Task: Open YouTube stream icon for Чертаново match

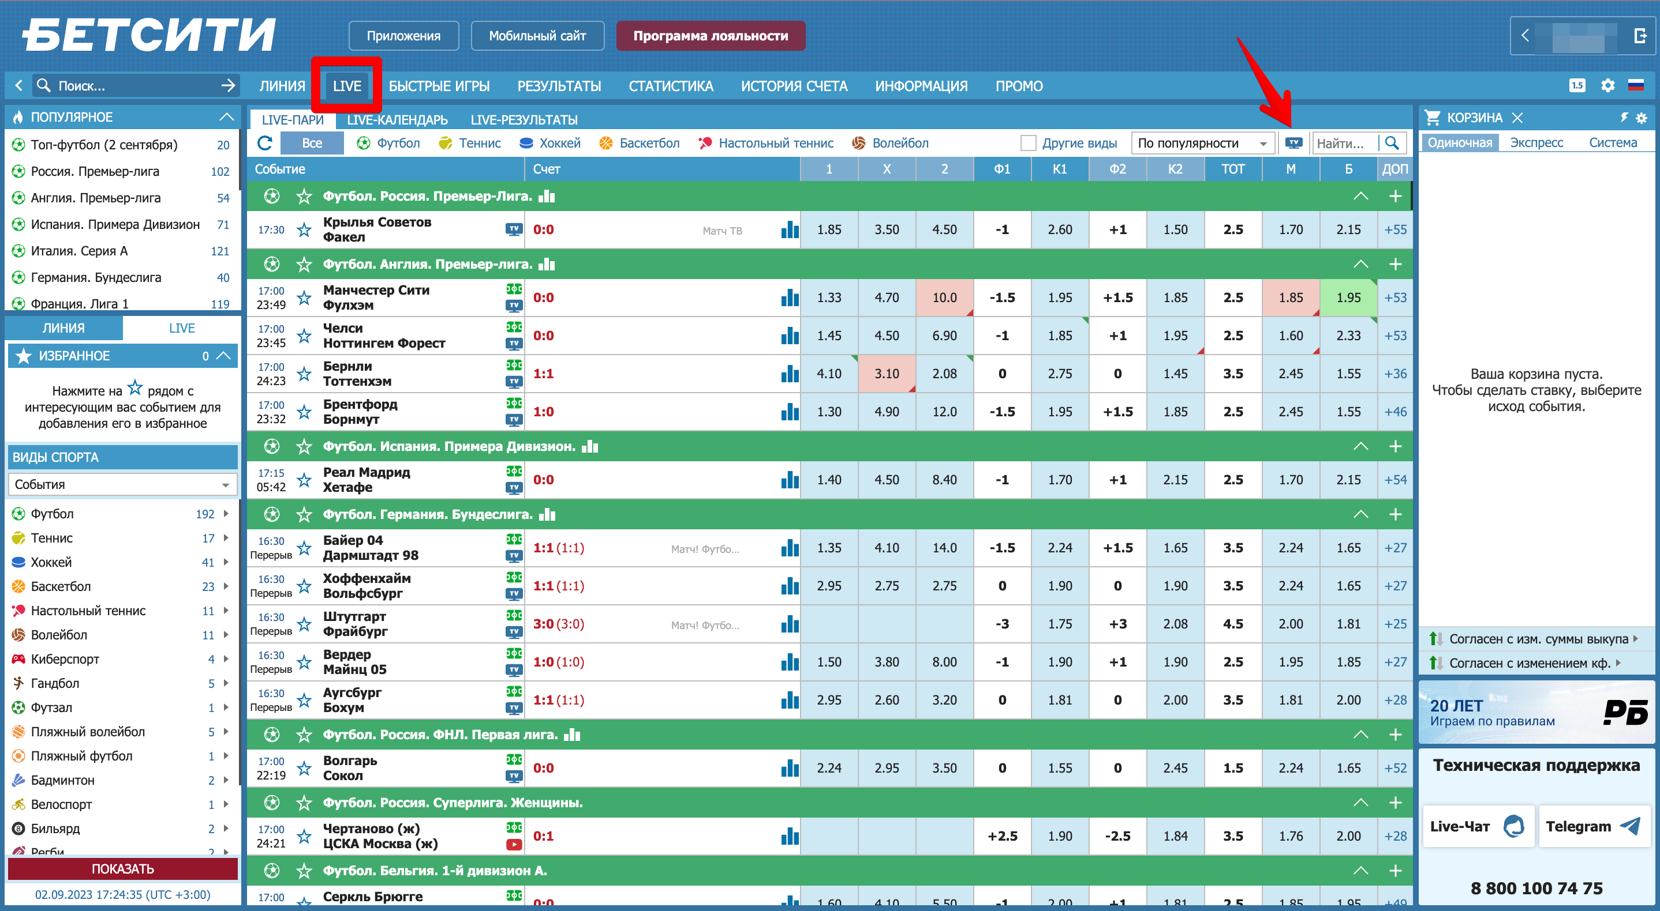Action: [514, 844]
